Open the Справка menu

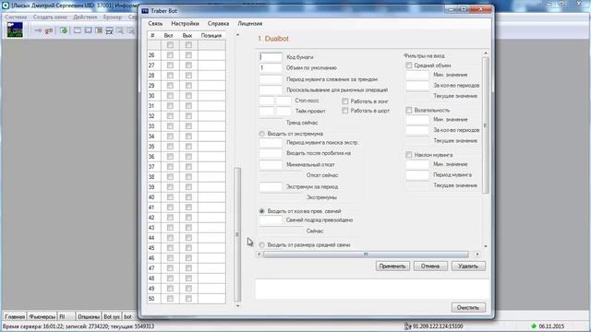(x=218, y=23)
